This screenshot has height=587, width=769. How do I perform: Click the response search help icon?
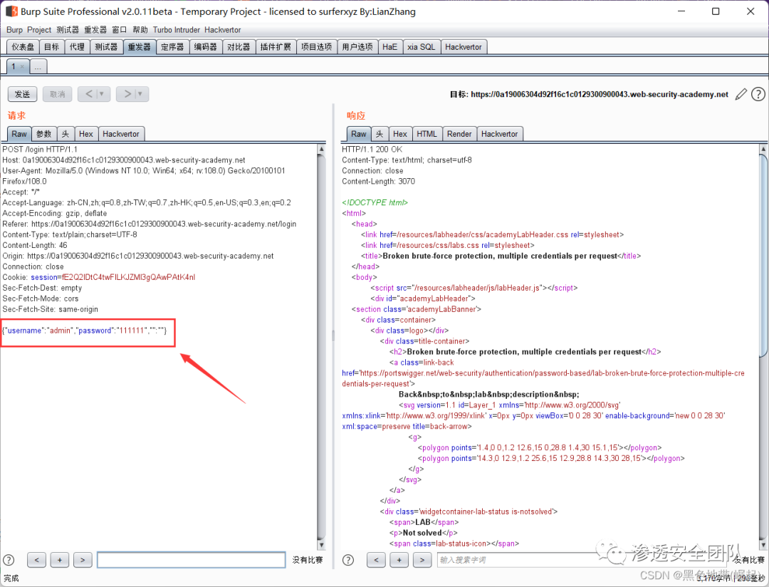click(348, 559)
